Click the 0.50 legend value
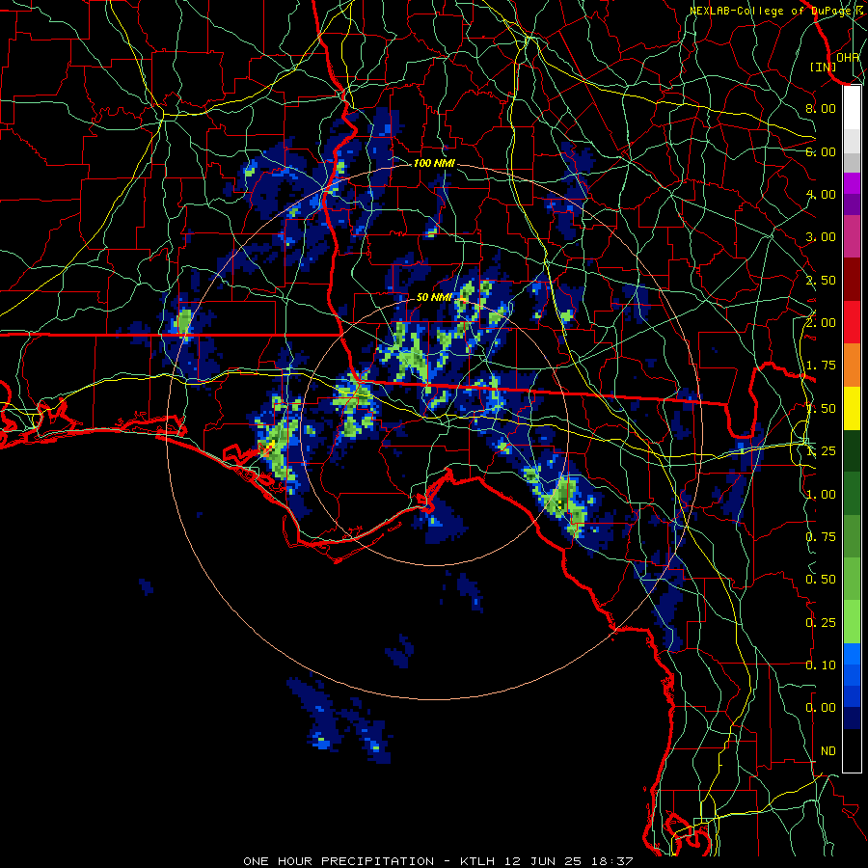This screenshot has width=868, height=868. coord(821,580)
